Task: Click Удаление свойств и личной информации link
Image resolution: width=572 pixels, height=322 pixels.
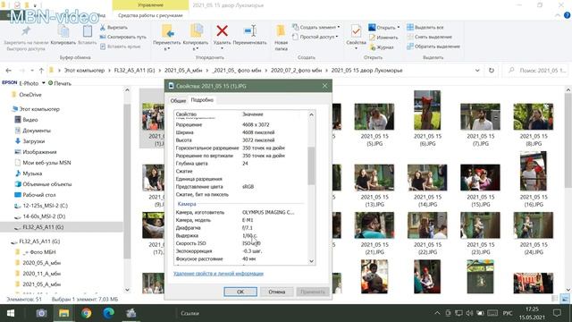Action: 218,274
